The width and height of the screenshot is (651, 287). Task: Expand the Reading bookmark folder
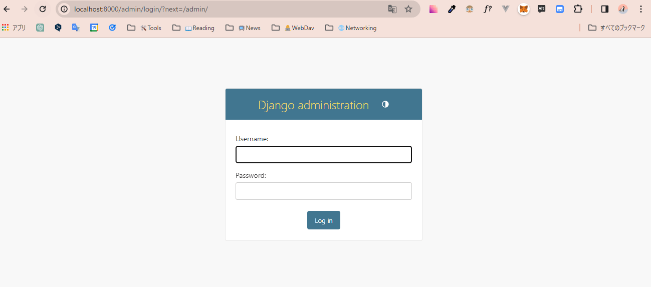point(193,28)
